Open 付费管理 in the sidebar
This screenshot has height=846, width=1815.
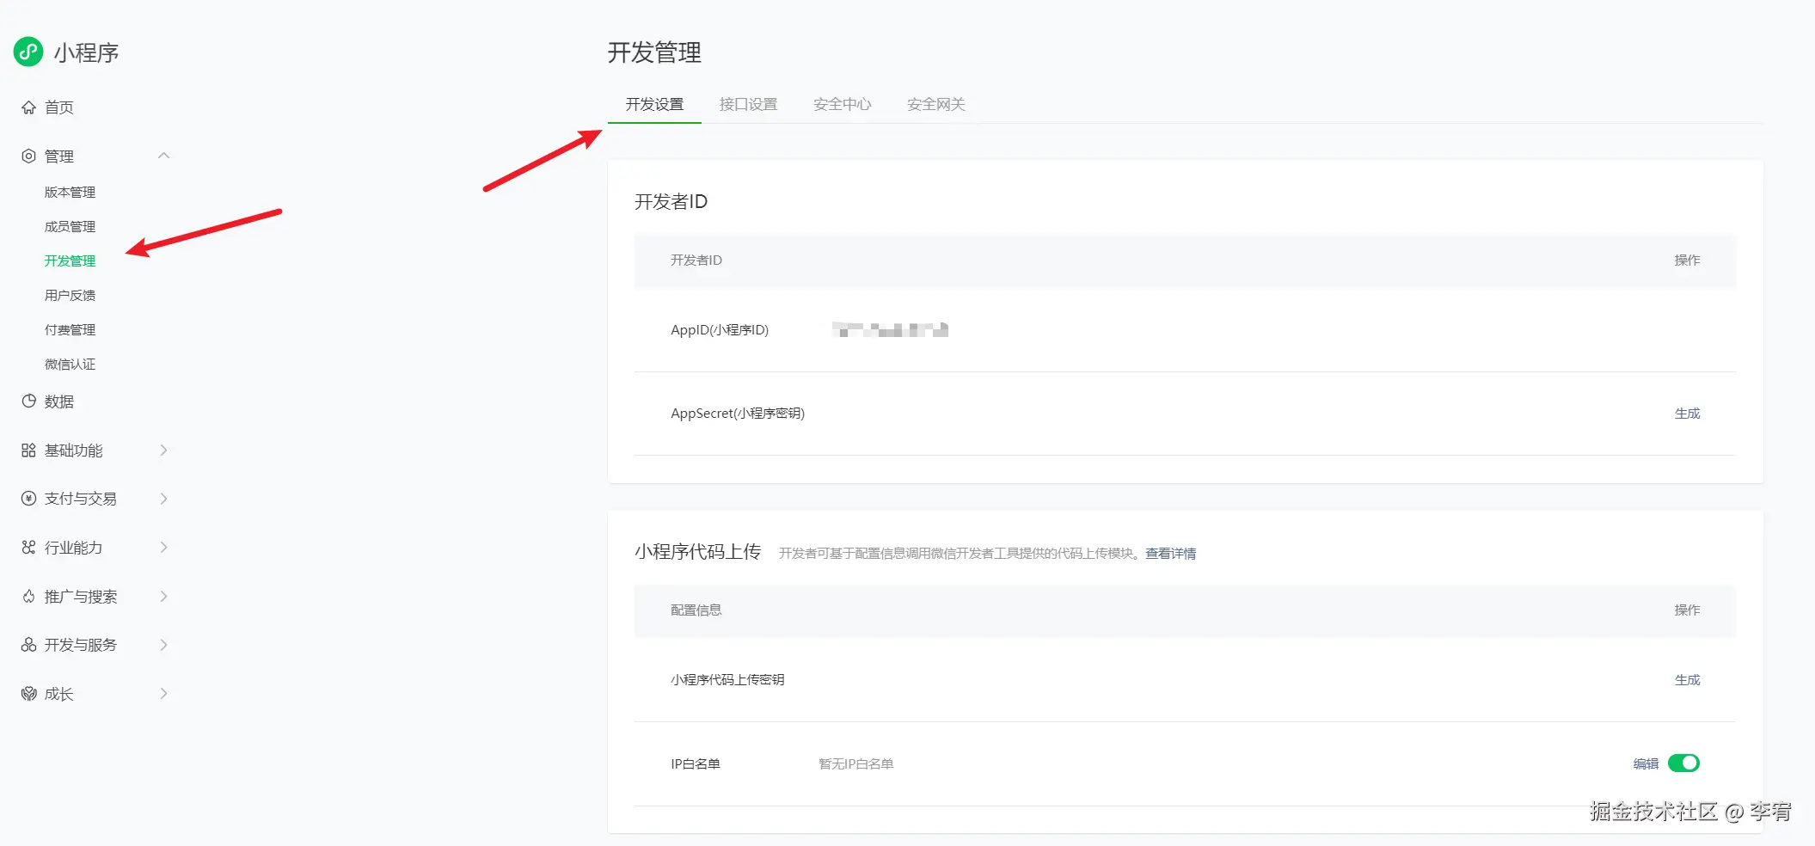click(70, 329)
